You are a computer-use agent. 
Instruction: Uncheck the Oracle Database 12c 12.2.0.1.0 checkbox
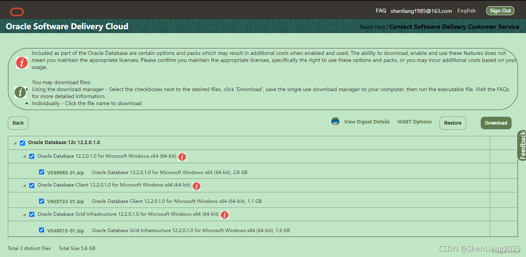23,143
